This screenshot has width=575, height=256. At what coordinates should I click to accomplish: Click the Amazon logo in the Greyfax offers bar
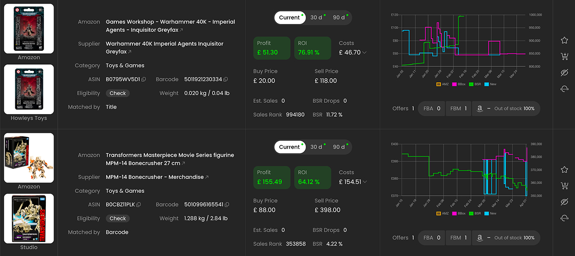[x=479, y=108]
